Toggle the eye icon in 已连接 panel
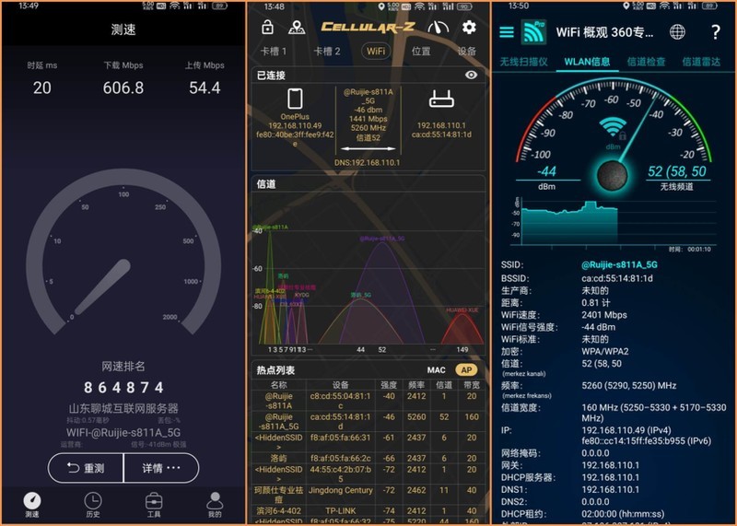This screenshot has width=737, height=526. pyautogui.click(x=471, y=75)
